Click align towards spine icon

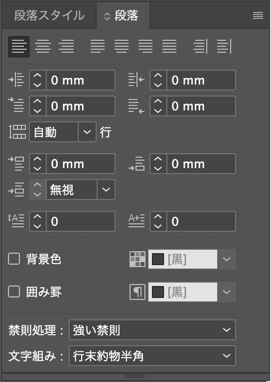200,47
